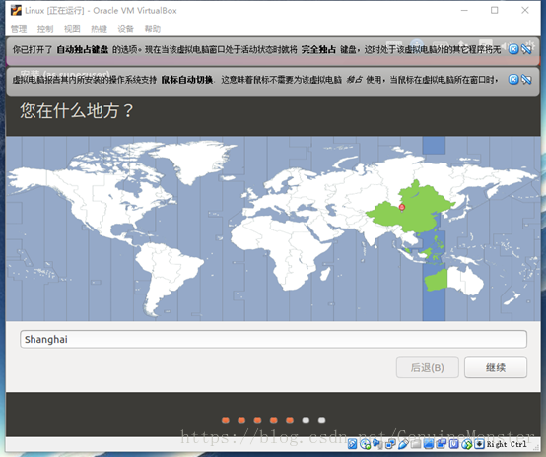Open the 管理 menu
546x457 pixels.
(x=19, y=29)
